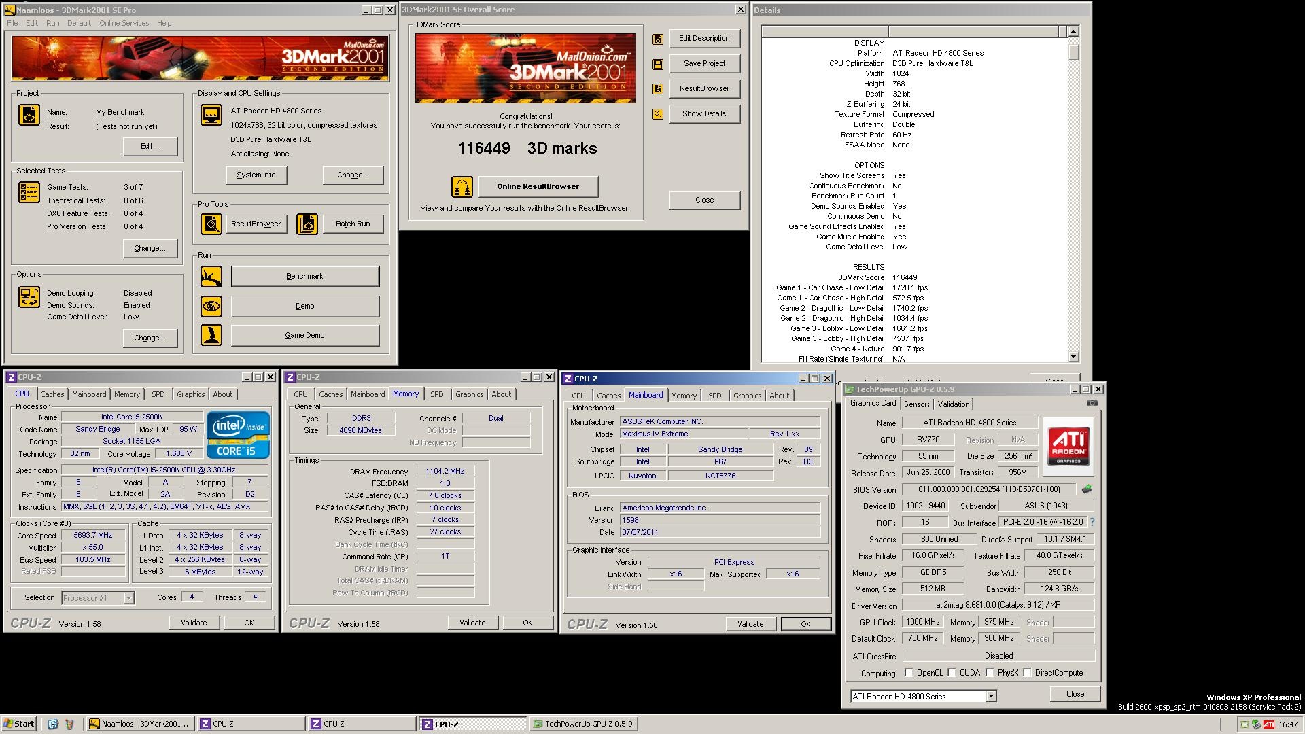
Task: Click the Online ResultBrowser abacus icon
Action: coord(462,187)
